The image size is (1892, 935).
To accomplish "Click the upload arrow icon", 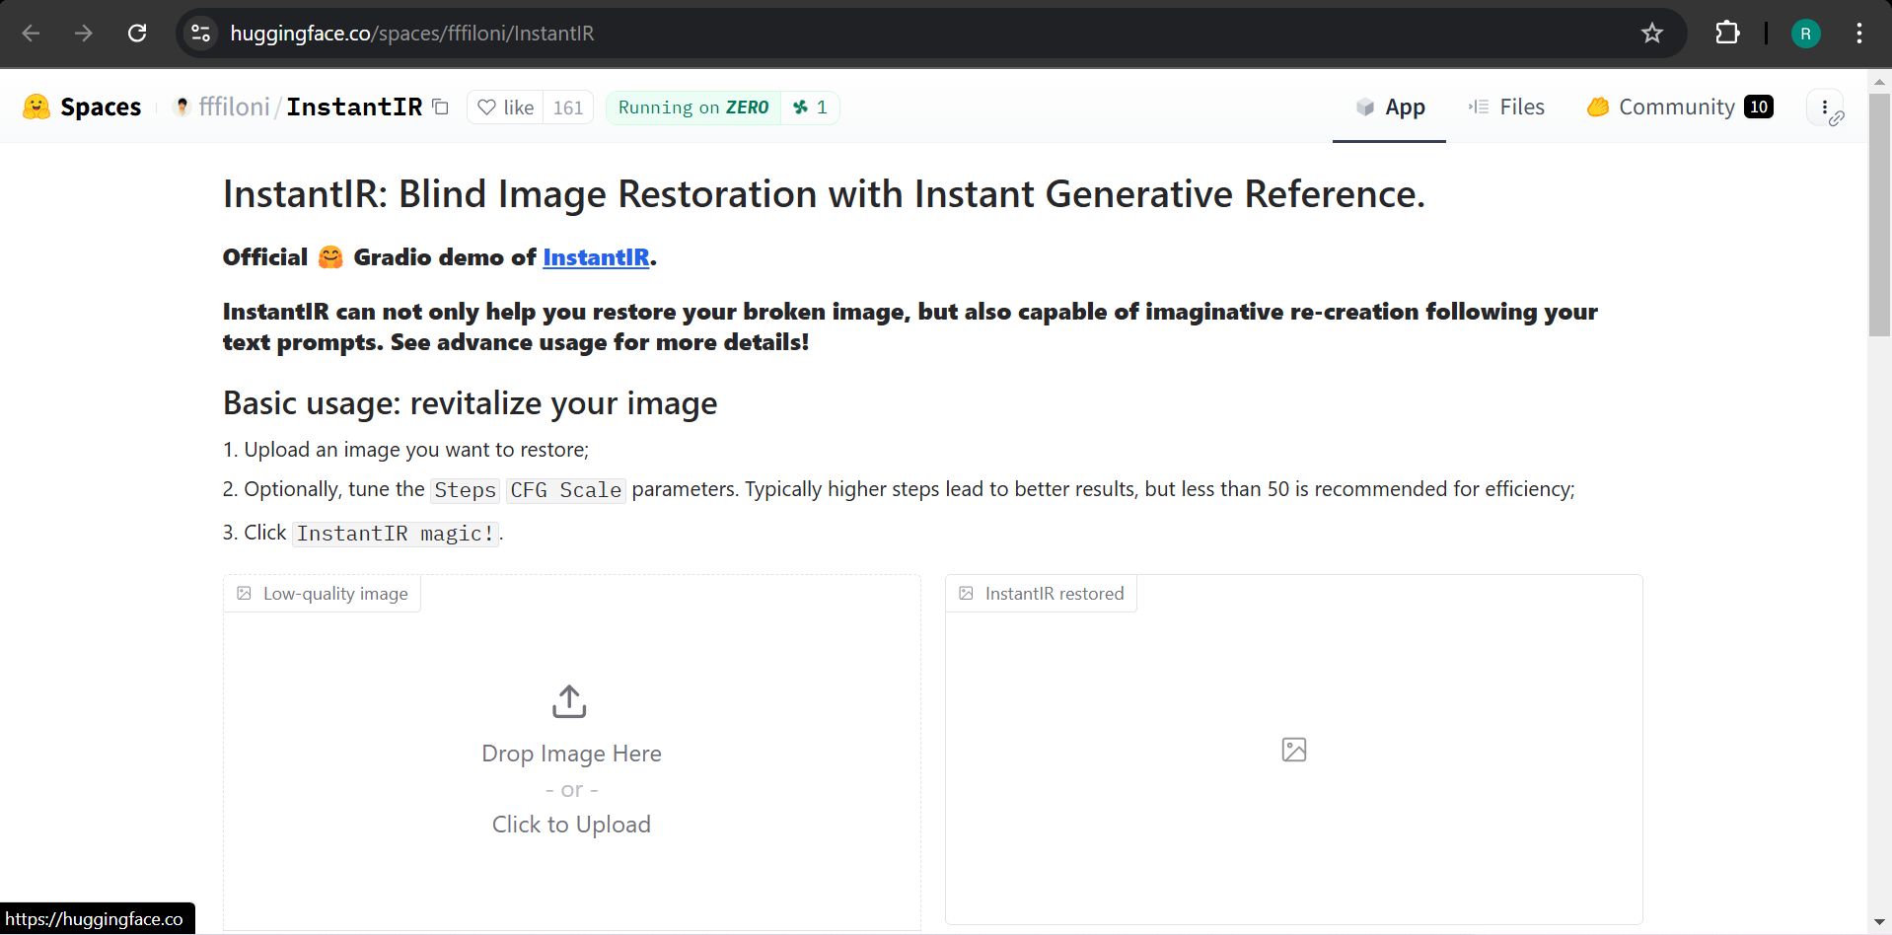I will [569, 701].
